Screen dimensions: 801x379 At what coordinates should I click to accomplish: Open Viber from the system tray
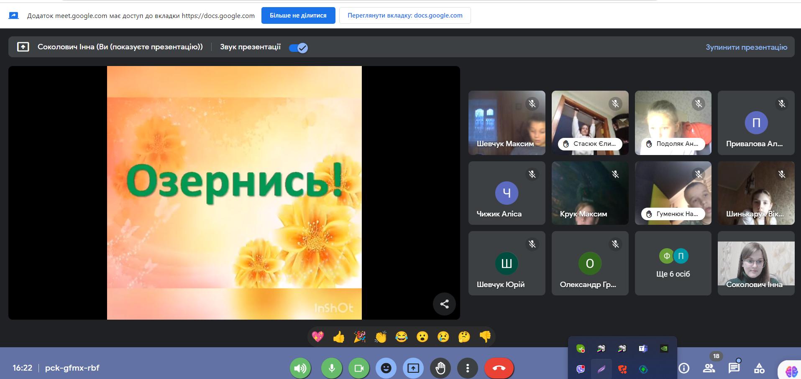tap(580, 369)
